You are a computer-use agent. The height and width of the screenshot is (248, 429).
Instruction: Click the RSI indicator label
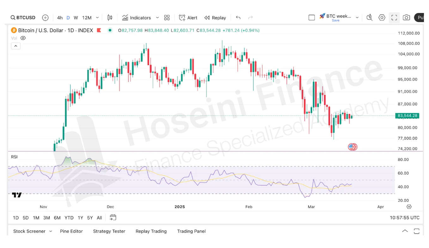pyautogui.click(x=14, y=157)
